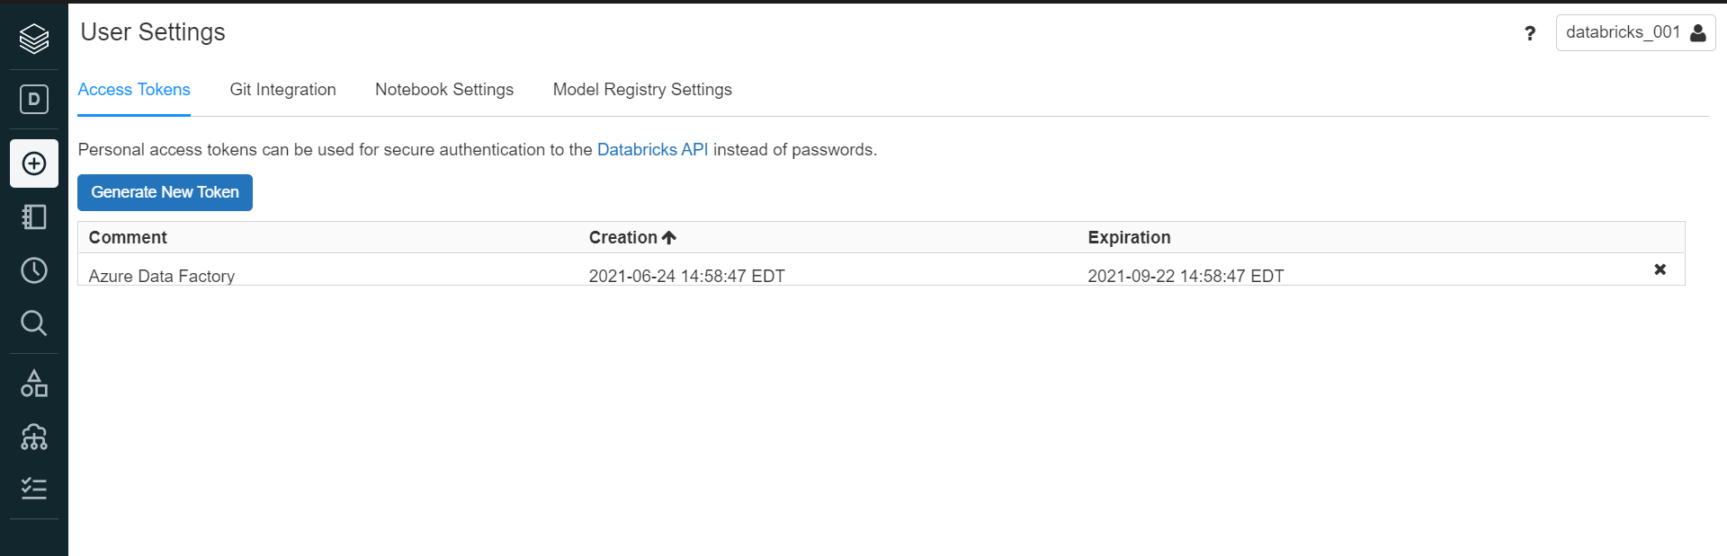Open the Compute clusters icon in sidebar

[34, 437]
